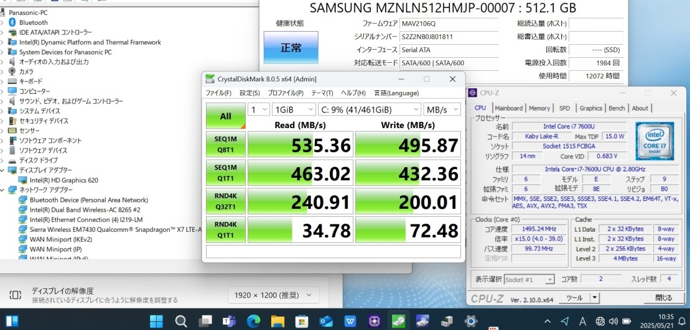Viewport: 690px width, 330px height.
Task: Click the camera device icon in Device Manager
Action: [12, 71]
